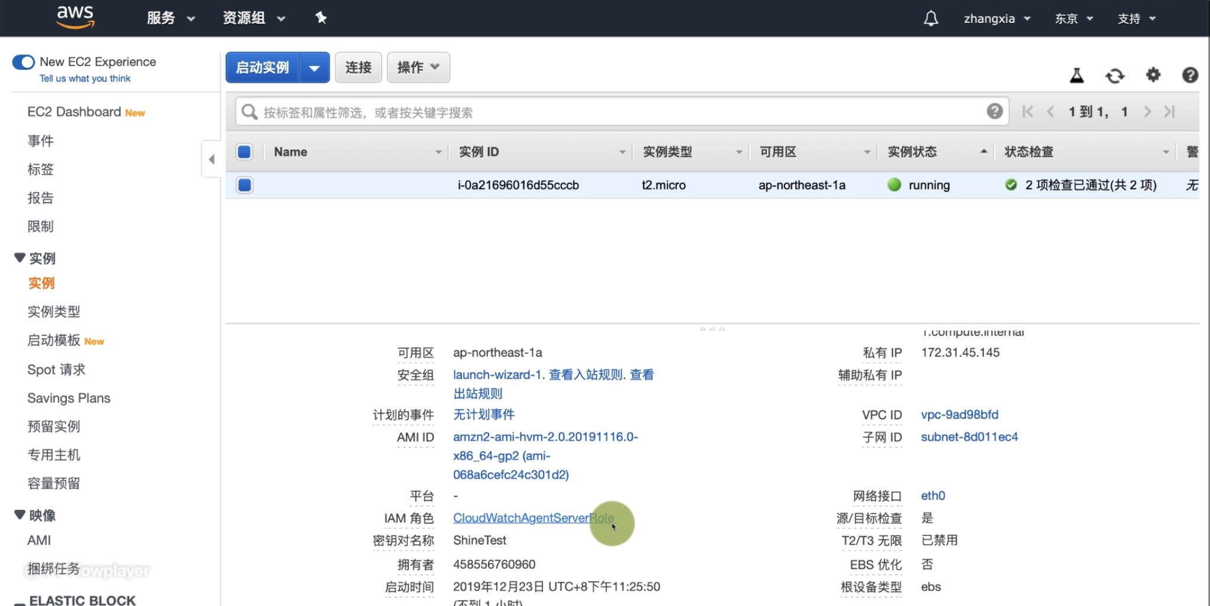
Task: Sort by the 可用区 column header
Action: [x=814, y=152]
